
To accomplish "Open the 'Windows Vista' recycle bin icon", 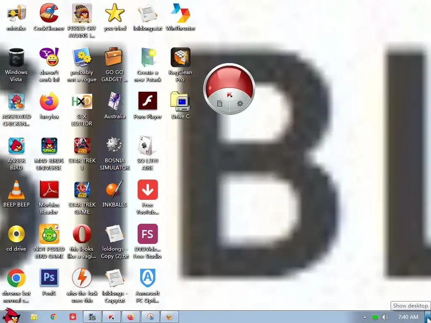I will [16, 57].
